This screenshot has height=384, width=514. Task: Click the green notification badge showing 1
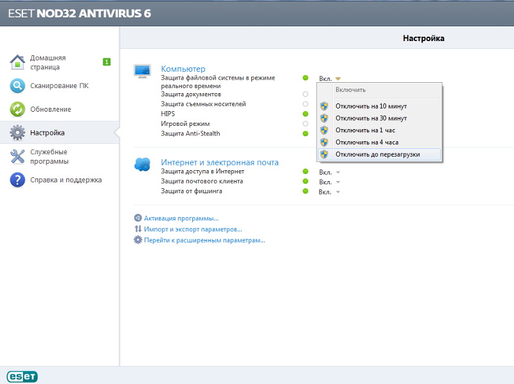click(107, 62)
